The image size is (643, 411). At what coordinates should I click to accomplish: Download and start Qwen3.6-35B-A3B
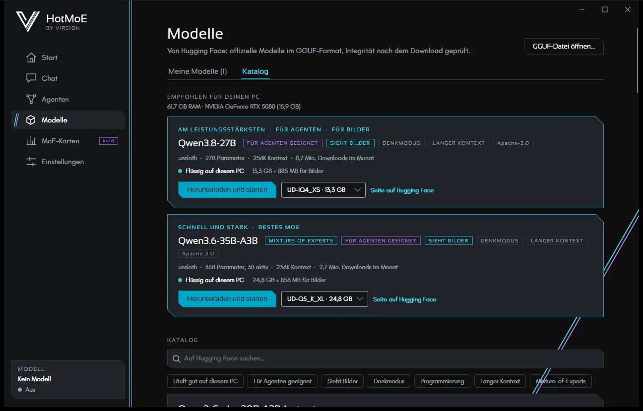[227, 299]
